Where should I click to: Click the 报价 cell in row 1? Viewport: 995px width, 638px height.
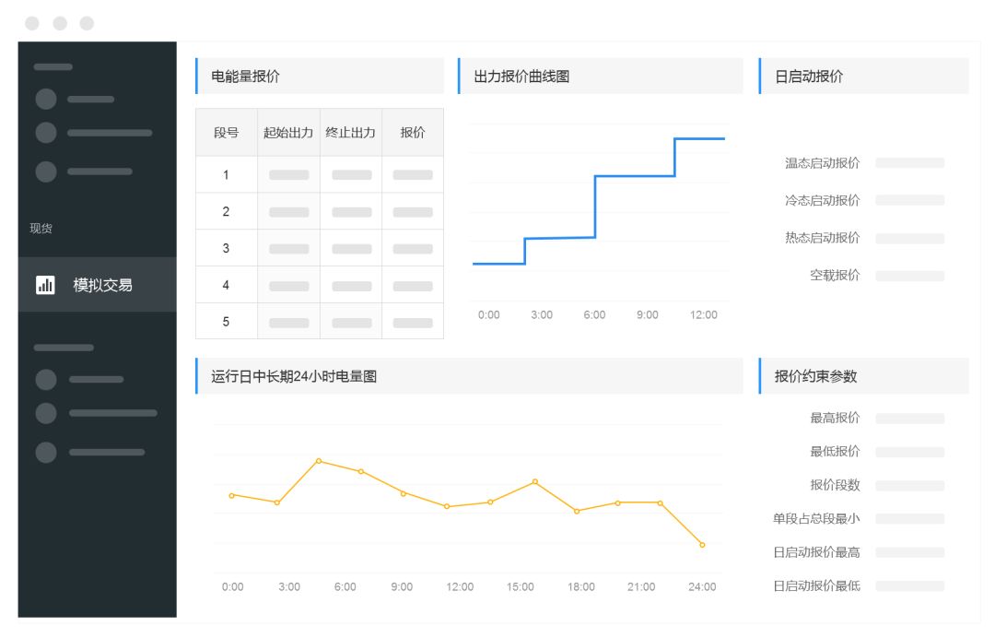(412, 175)
